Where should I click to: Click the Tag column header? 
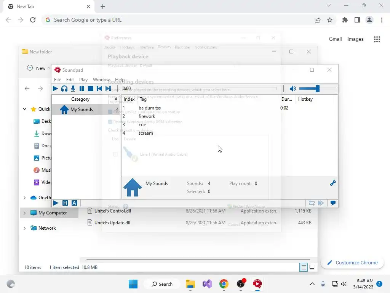[x=208, y=99]
